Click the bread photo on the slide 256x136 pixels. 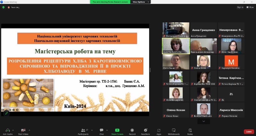(28, 93)
